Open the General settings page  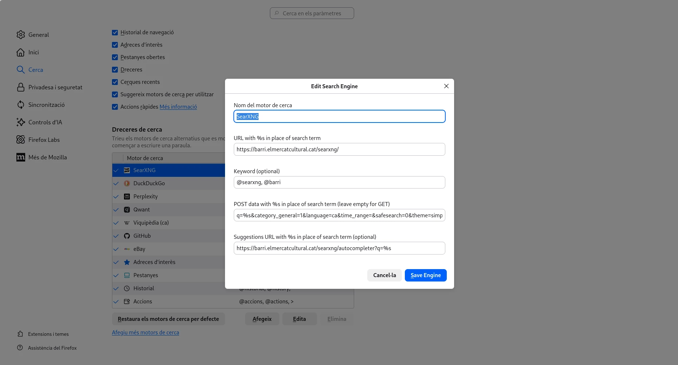click(x=39, y=35)
